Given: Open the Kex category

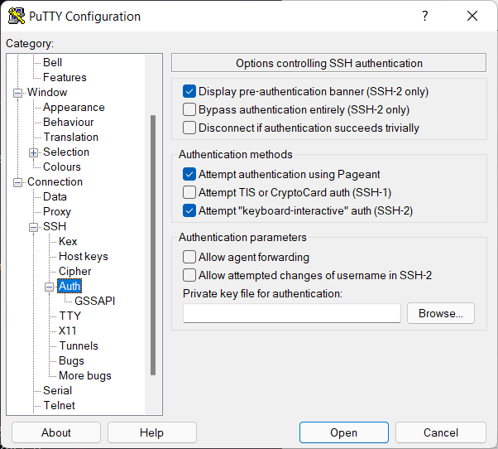Looking at the screenshot, I should [68, 241].
